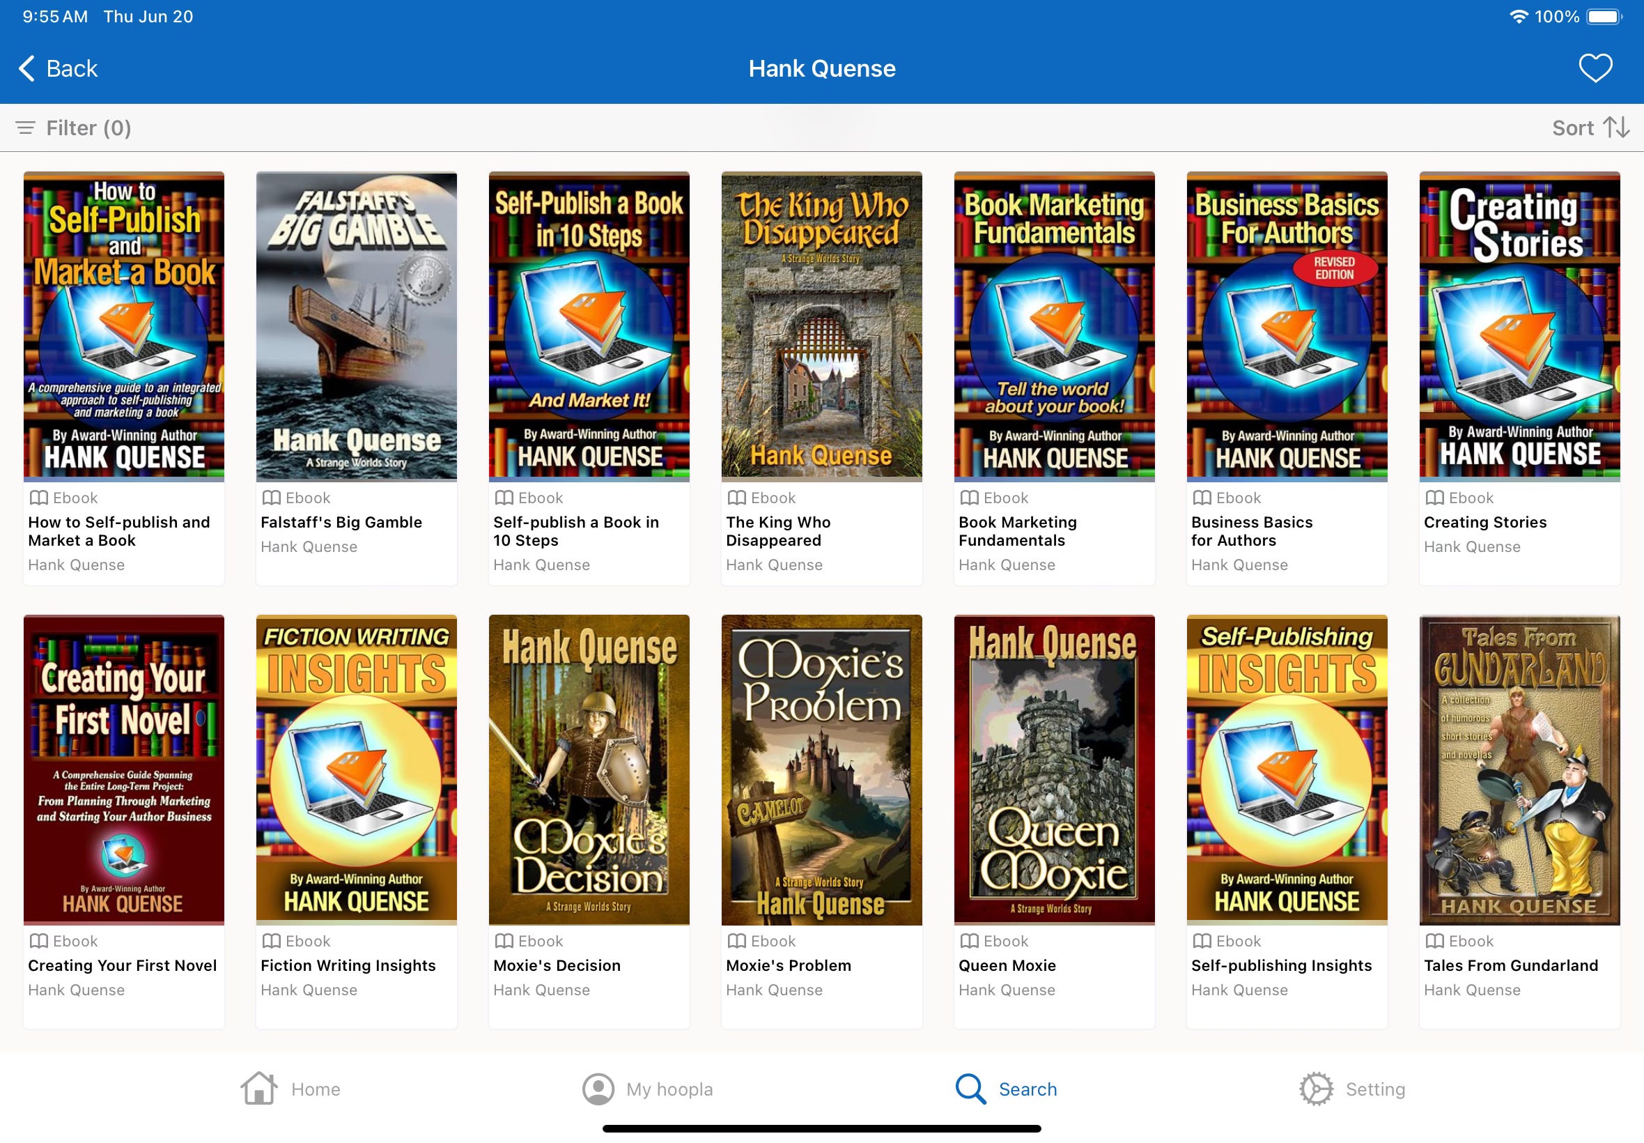Click the home indicator bar

tap(821, 1128)
